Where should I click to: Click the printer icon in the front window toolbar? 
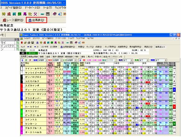pyautogui.click(x=29, y=43)
